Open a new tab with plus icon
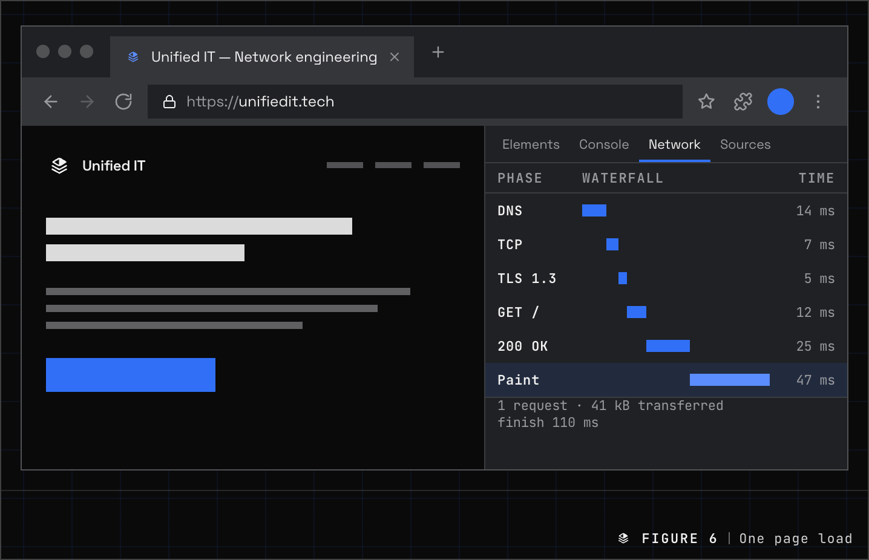 438,53
